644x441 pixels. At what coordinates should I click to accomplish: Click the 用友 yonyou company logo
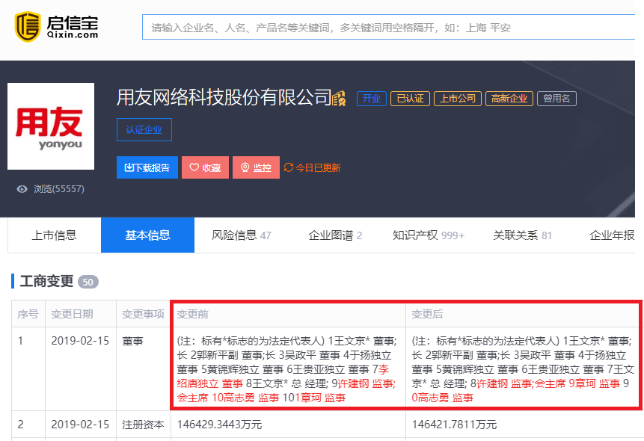(50, 126)
